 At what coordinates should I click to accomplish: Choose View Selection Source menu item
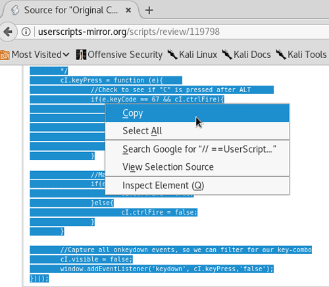point(197,167)
